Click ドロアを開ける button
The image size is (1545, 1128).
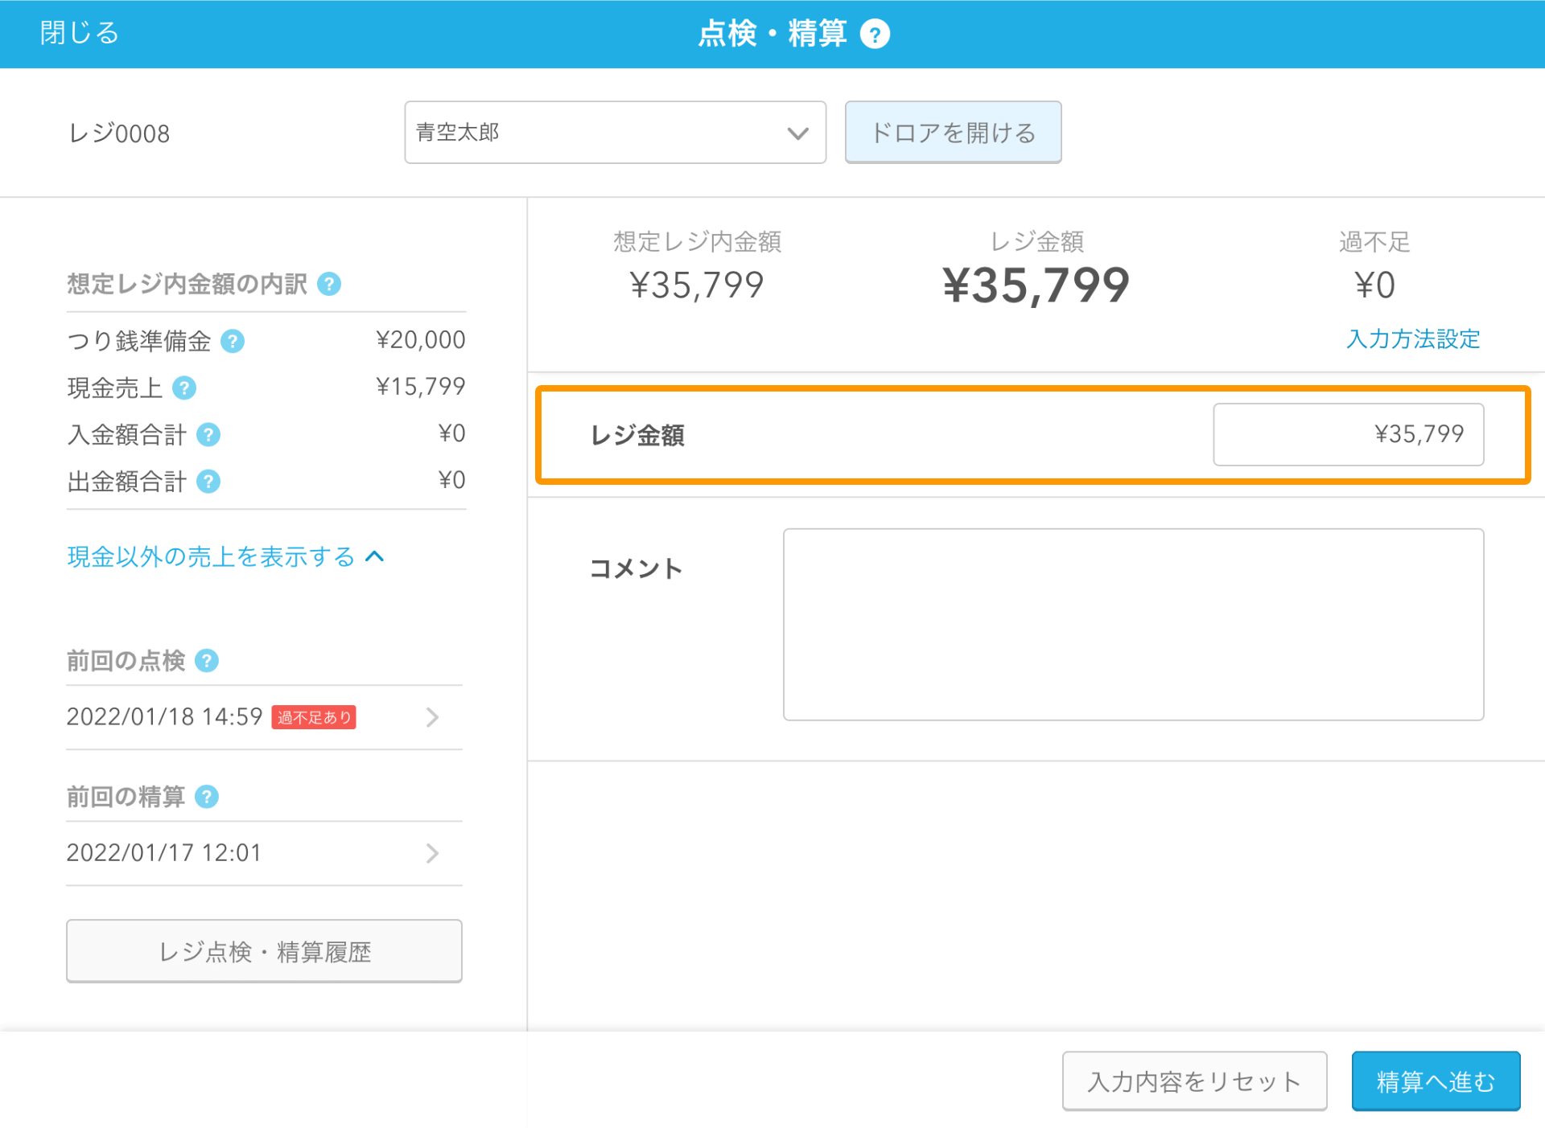[x=953, y=133]
